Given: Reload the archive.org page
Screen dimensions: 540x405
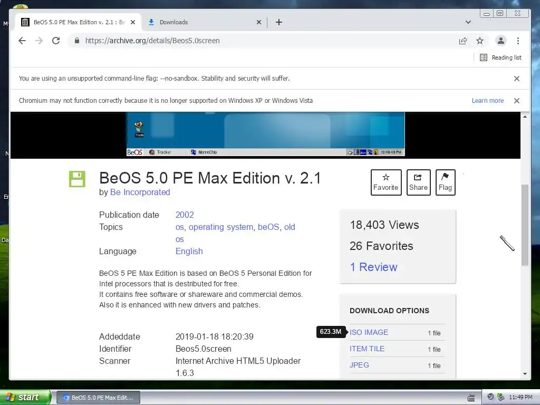Looking at the screenshot, I should (56, 41).
